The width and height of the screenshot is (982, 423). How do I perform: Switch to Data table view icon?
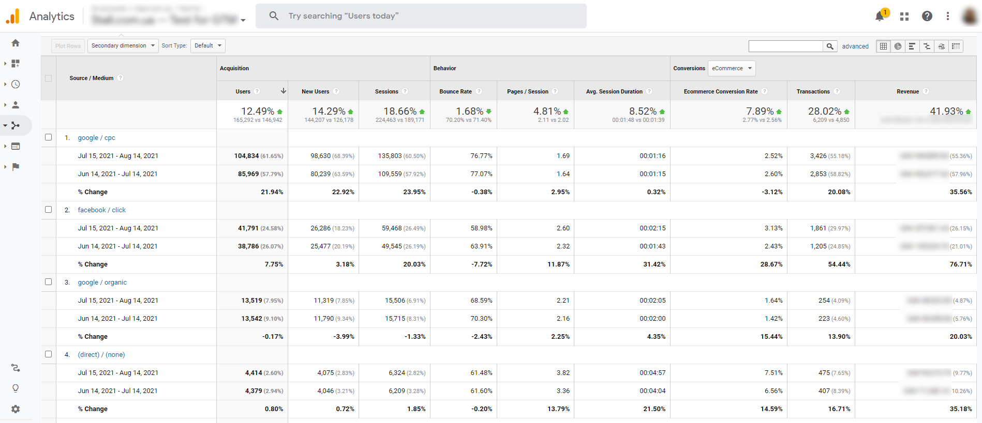click(884, 46)
